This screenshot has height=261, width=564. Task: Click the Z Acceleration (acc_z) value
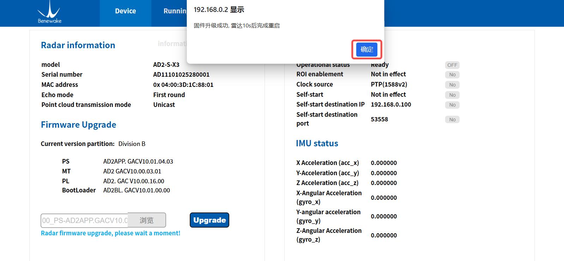point(384,183)
